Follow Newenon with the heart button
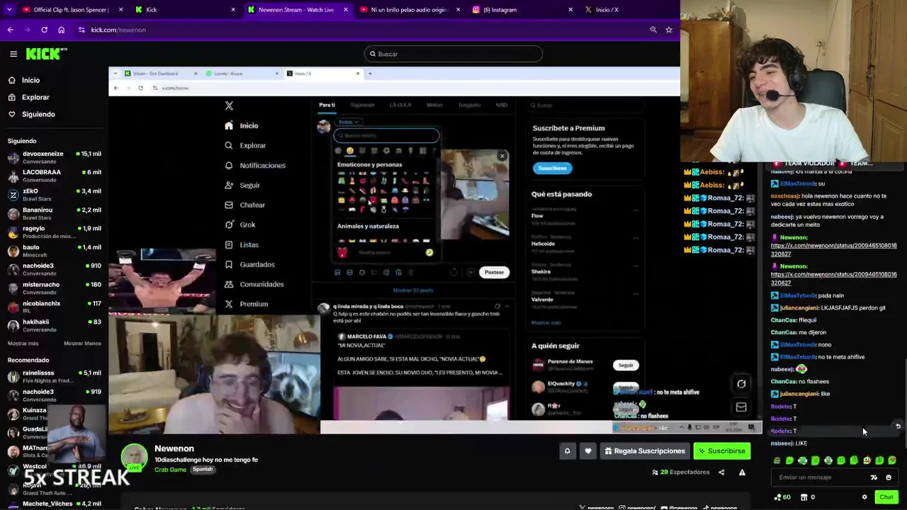907x510 pixels. (588, 450)
